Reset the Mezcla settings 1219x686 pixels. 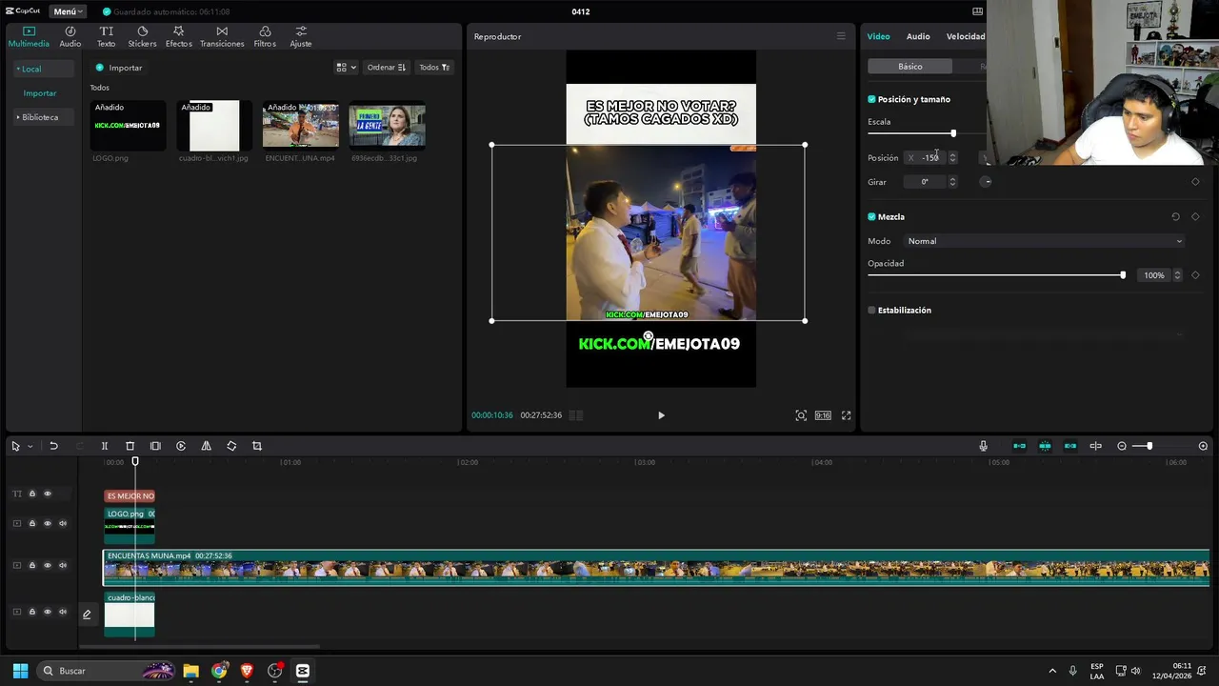point(1175,217)
